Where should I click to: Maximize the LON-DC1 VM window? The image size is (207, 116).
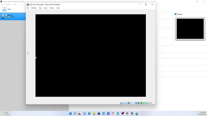[146, 5]
